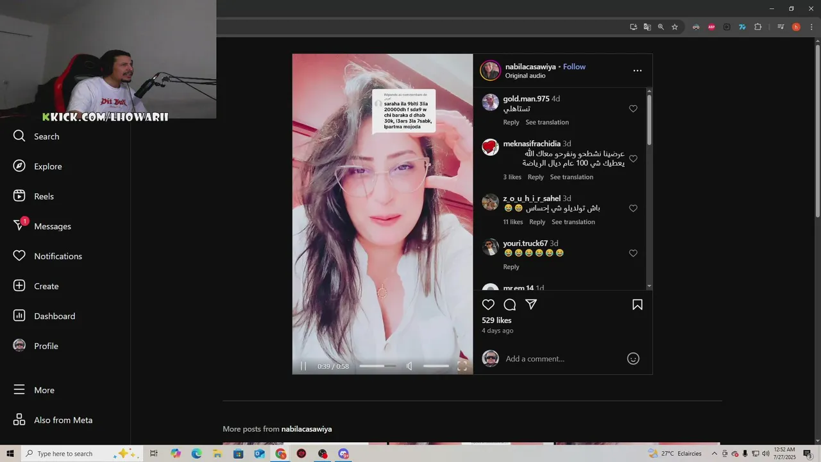Open the 7TV extension icon
The width and height of the screenshot is (821, 462).
(x=742, y=27)
